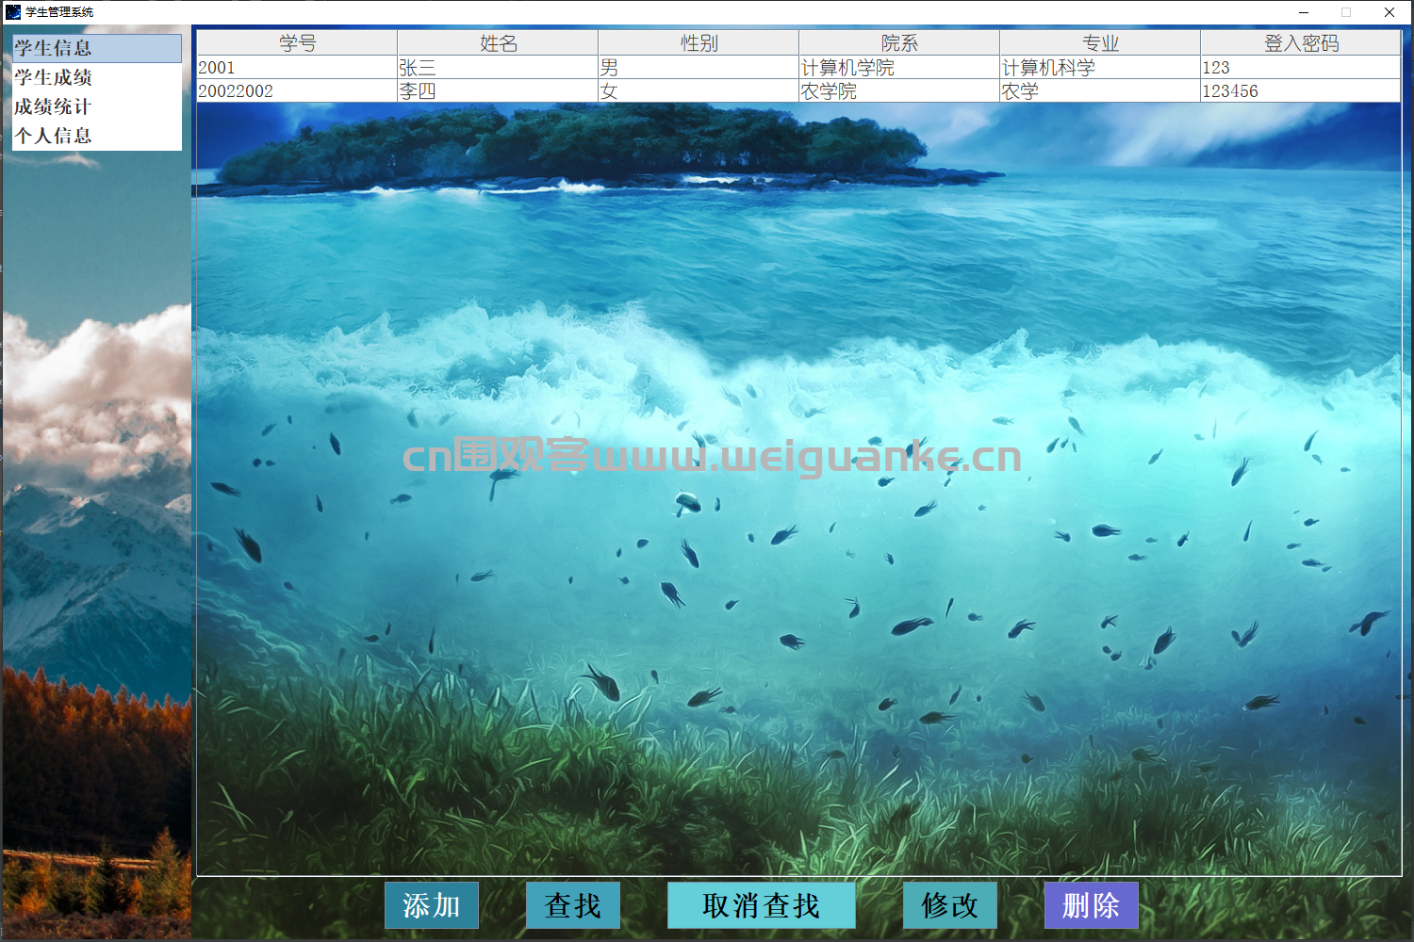Select the department cell 计算机学院

pos(899,68)
